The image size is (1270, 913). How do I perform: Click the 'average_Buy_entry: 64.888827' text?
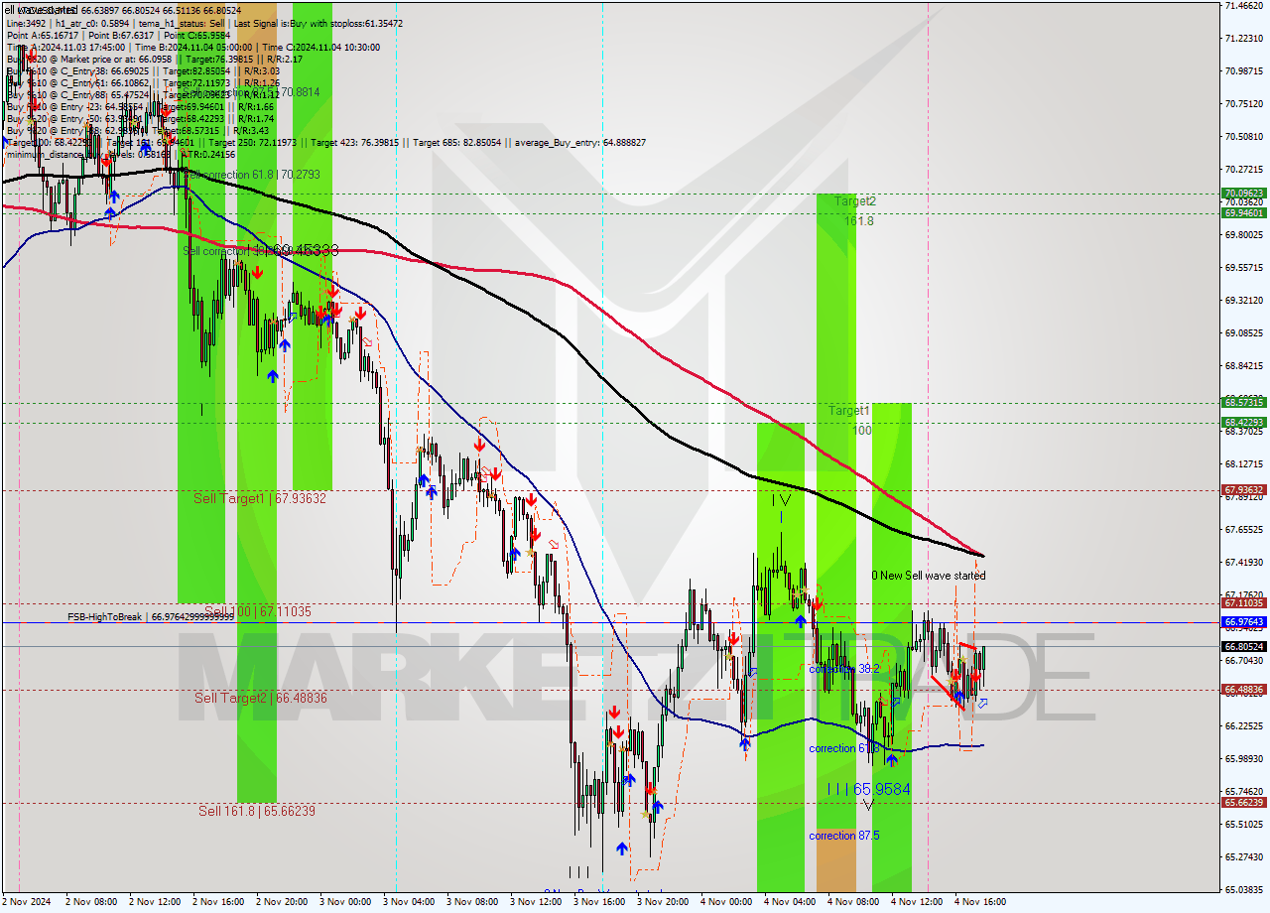(x=577, y=143)
